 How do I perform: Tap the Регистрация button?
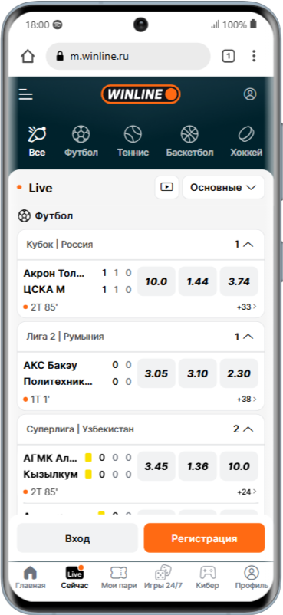pyautogui.click(x=204, y=538)
